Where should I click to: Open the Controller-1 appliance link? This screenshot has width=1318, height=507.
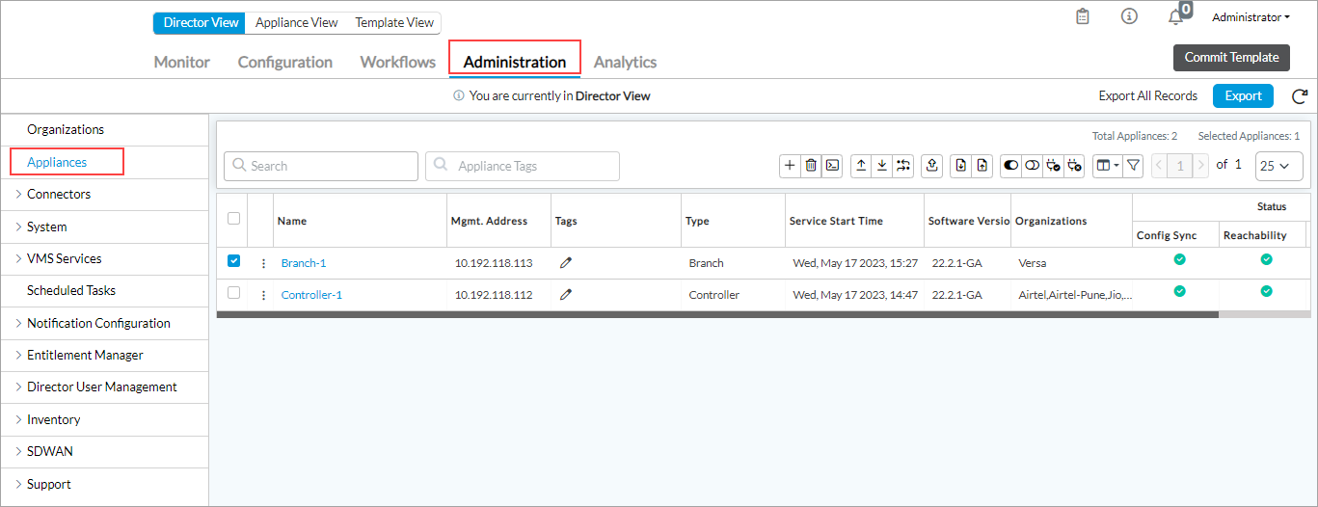click(311, 295)
